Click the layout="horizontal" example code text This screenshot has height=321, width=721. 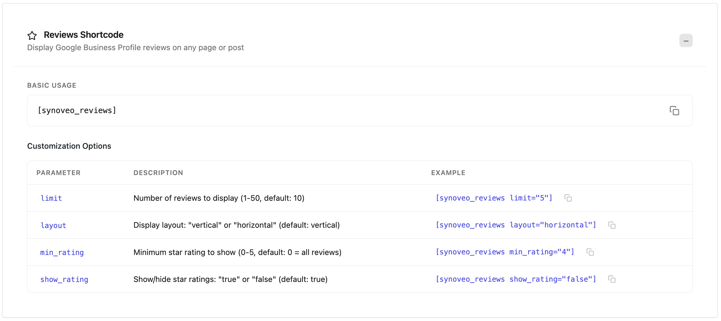point(516,225)
